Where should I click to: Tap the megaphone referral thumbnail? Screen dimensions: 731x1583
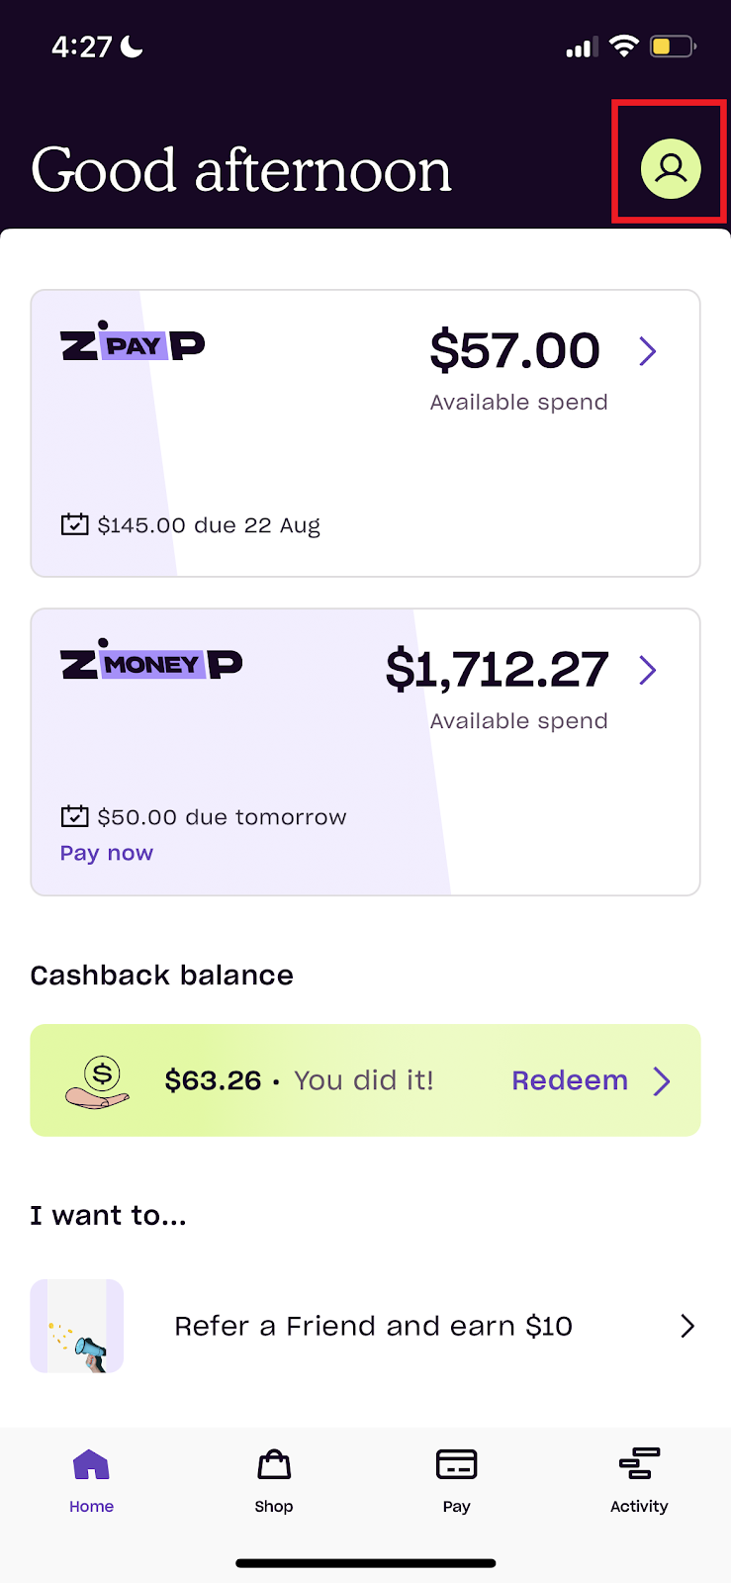point(77,1326)
